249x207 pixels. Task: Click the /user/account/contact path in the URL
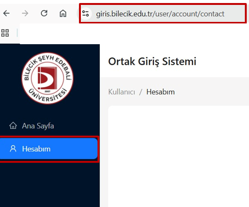[x=189, y=14]
